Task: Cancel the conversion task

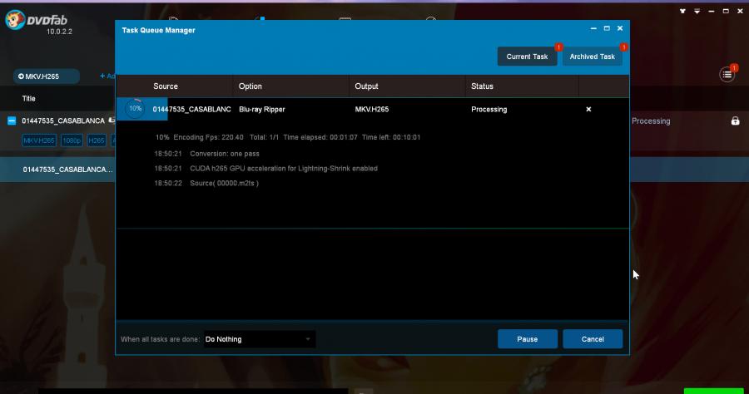Action: [x=593, y=339]
